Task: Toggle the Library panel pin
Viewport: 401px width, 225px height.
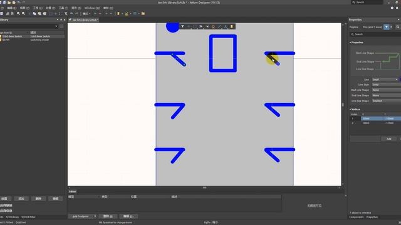Action: 61,19
